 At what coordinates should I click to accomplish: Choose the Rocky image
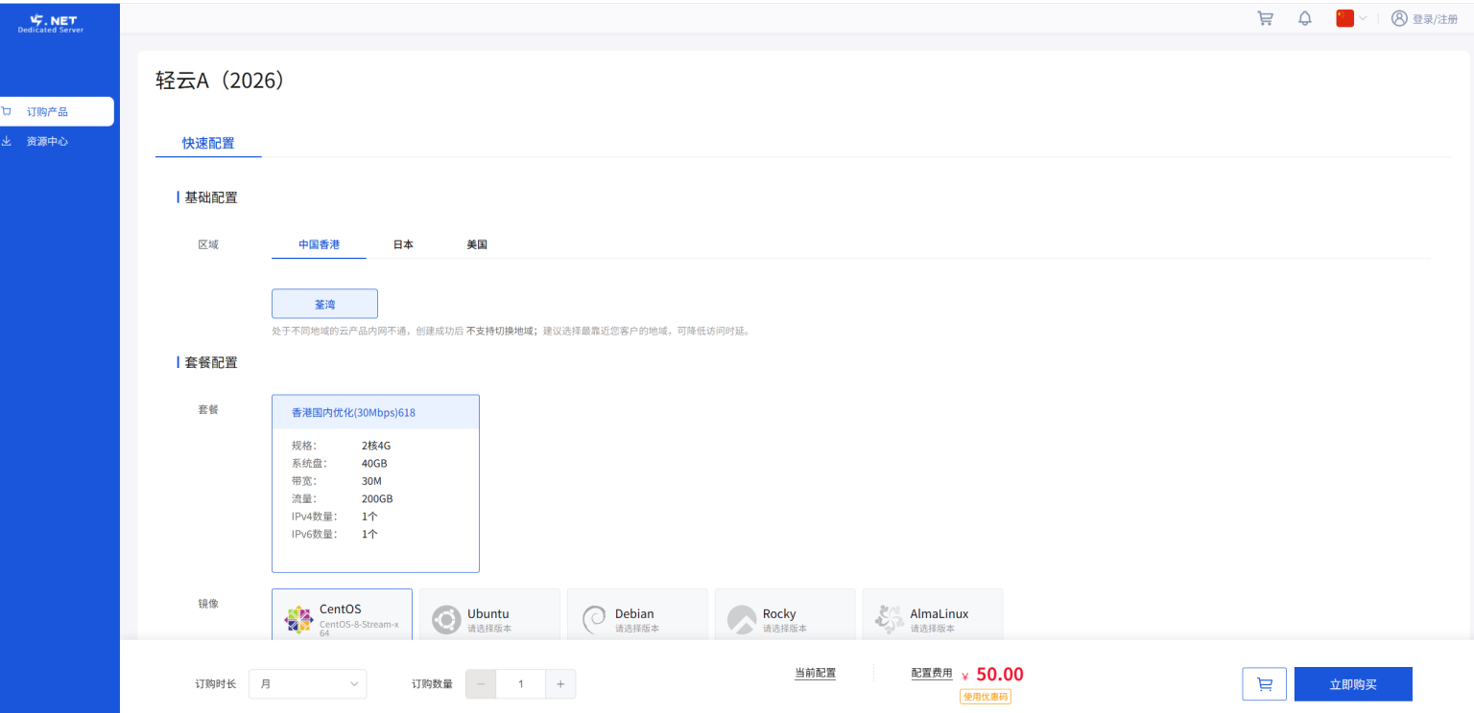[x=785, y=614]
